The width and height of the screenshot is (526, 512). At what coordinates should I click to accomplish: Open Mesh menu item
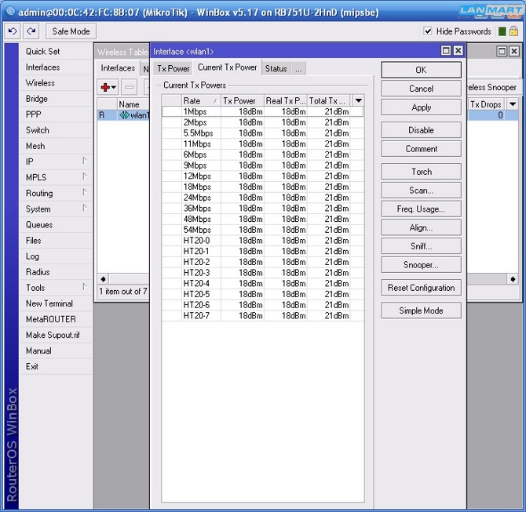[x=56, y=146]
